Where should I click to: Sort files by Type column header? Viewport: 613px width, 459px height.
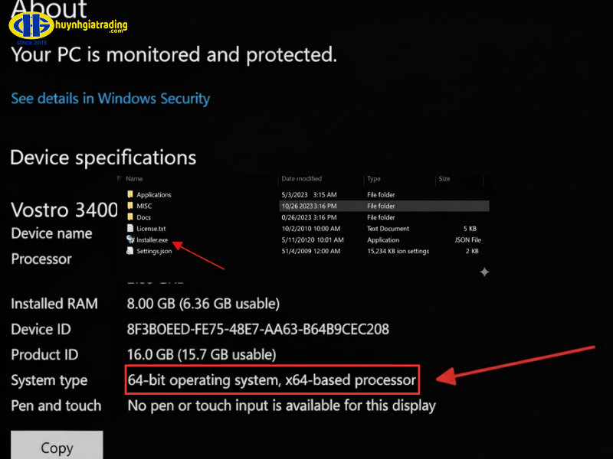coord(374,179)
